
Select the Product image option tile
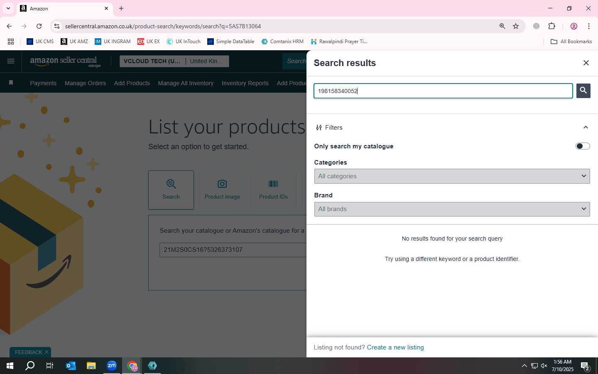coord(222,190)
